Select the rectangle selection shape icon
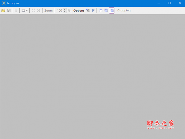 point(23,10)
